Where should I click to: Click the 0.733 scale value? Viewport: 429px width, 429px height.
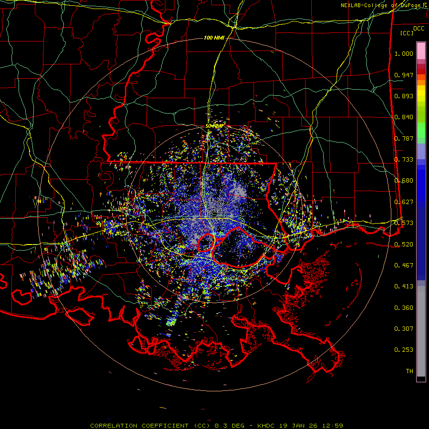[404, 160]
